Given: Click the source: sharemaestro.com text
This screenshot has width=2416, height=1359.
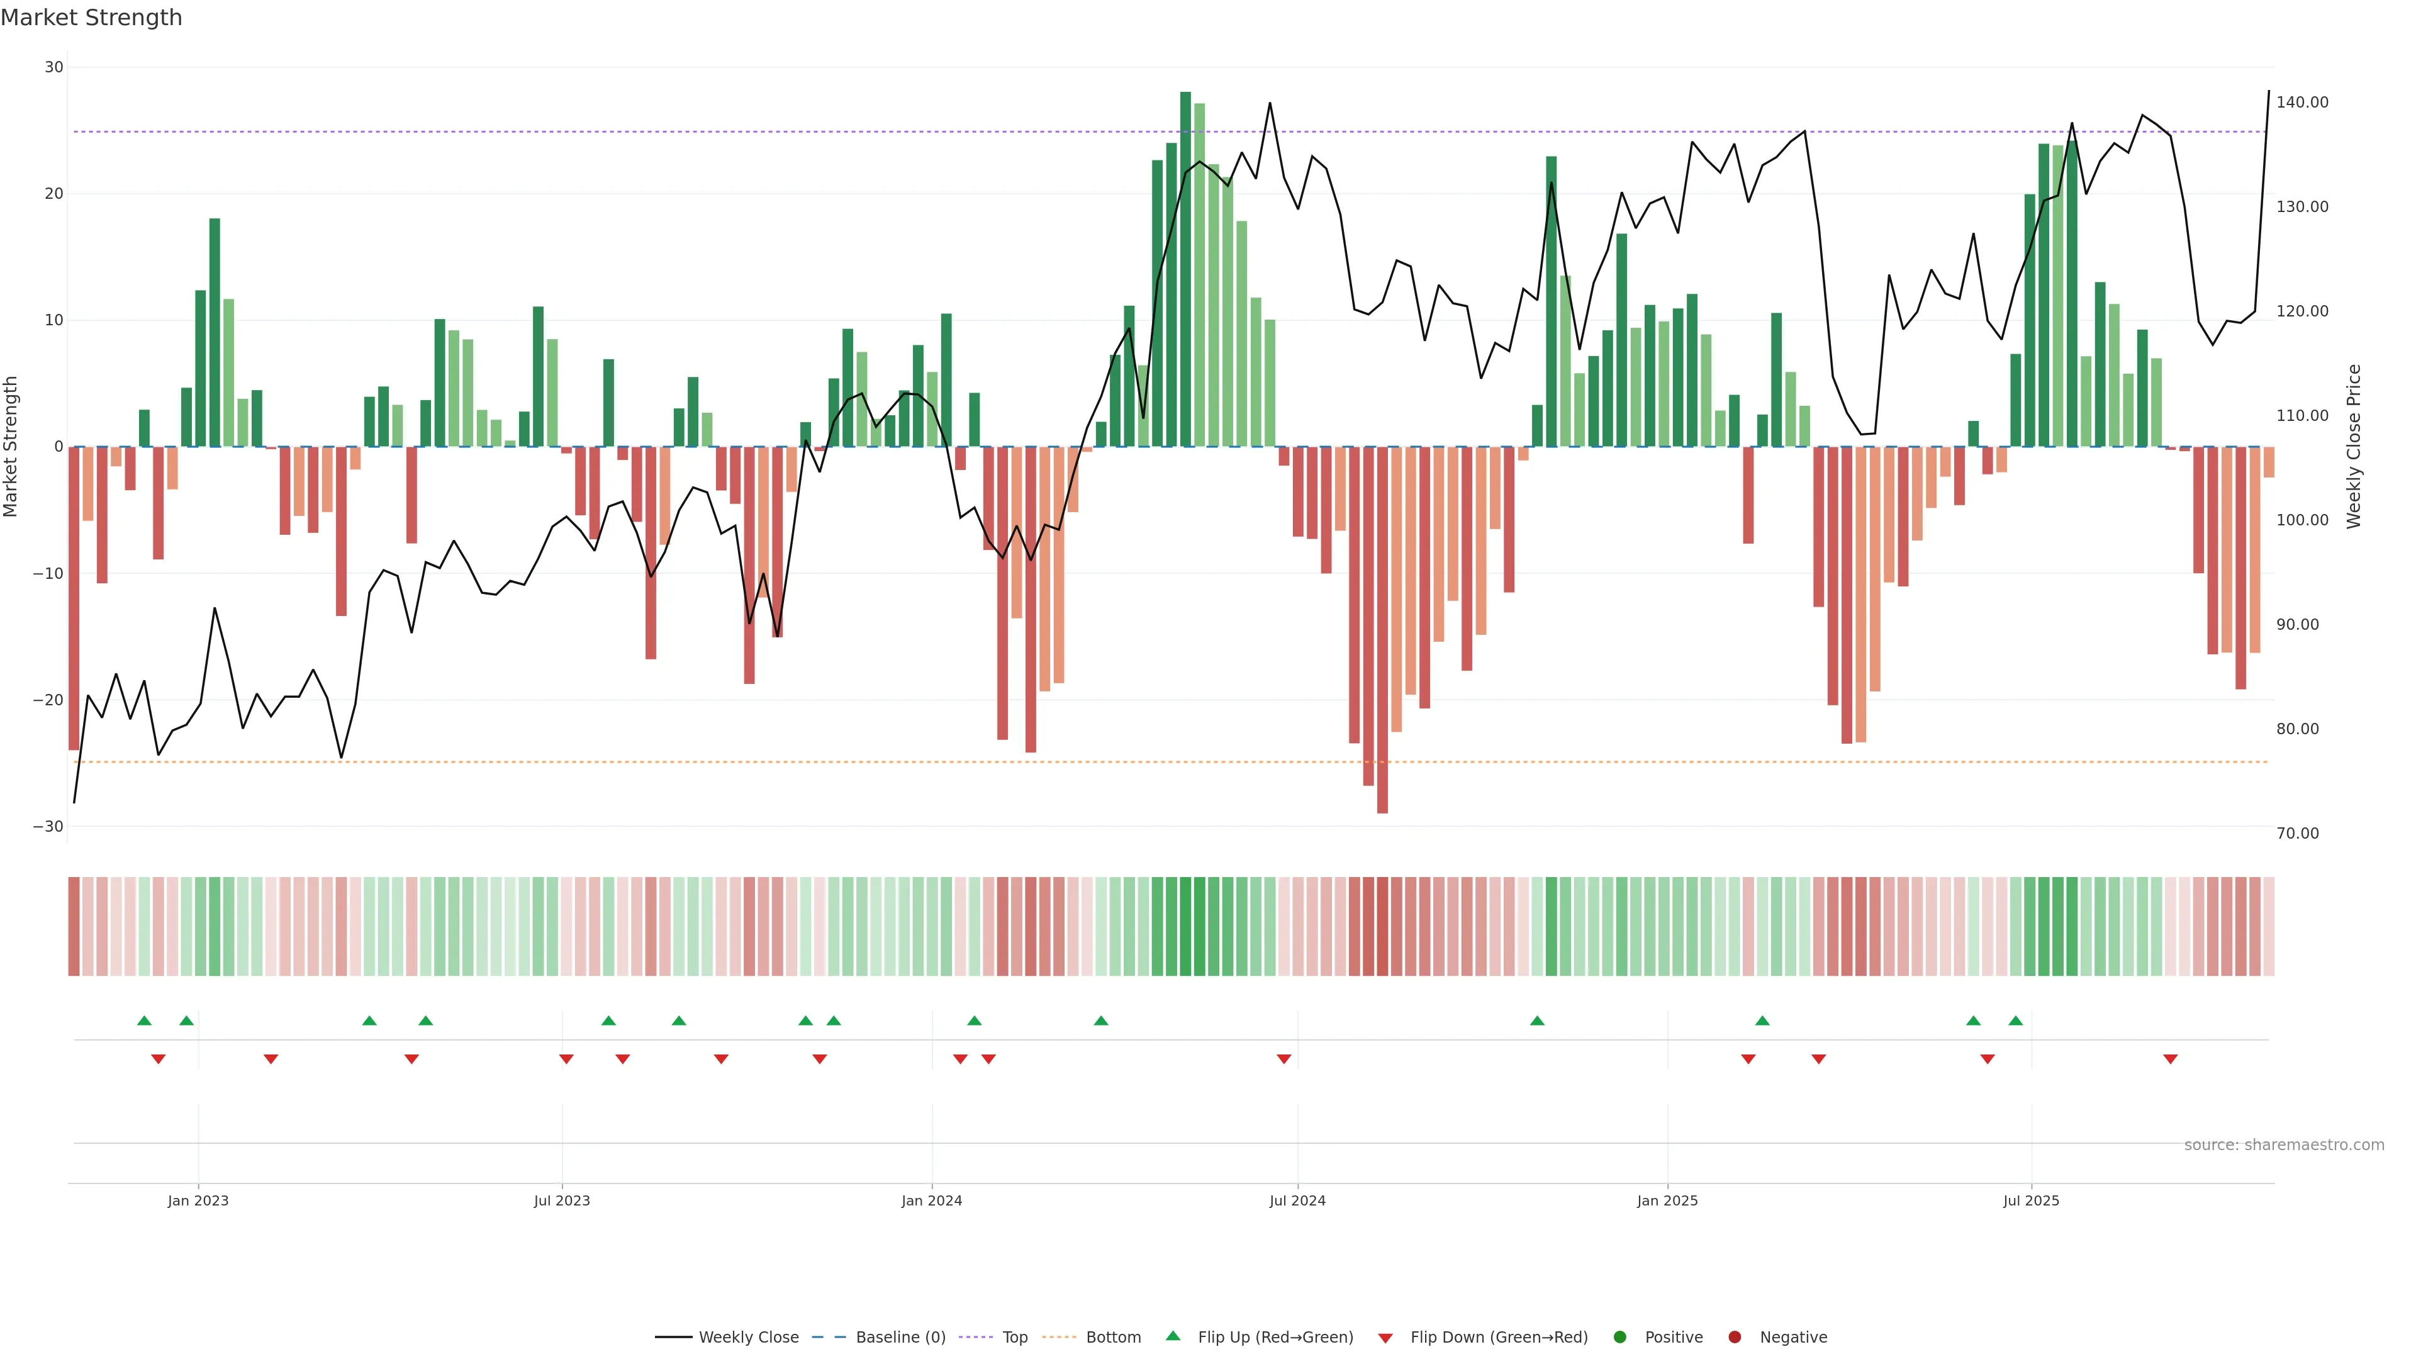Looking at the screenshot, I should [2284, 1144].
